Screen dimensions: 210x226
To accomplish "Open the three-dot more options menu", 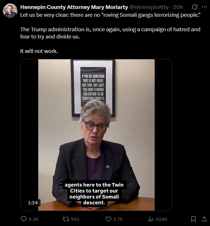I will pos(204,7).
